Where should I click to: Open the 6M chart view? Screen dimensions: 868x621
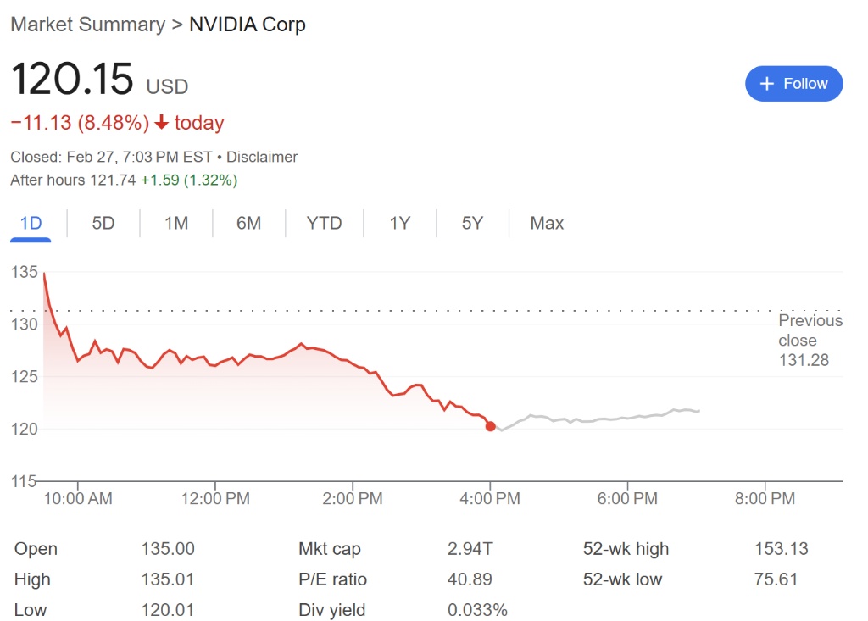click(x=248, y=224)
